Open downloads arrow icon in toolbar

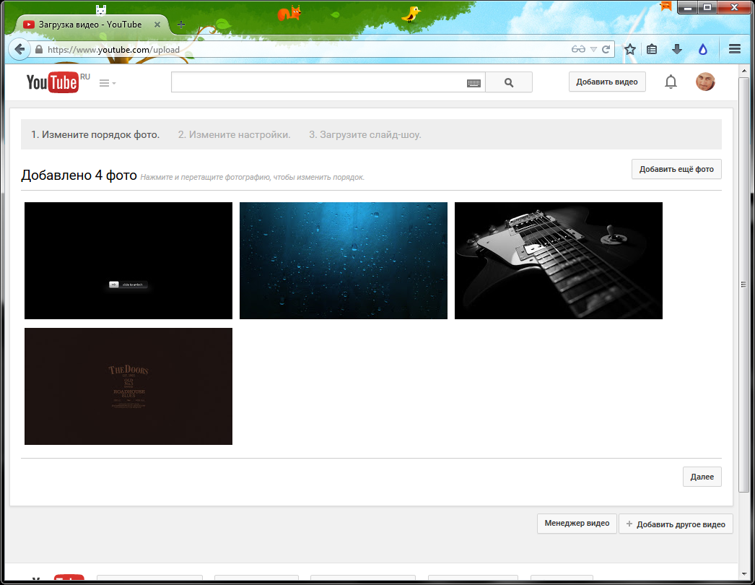coord(677,49)
